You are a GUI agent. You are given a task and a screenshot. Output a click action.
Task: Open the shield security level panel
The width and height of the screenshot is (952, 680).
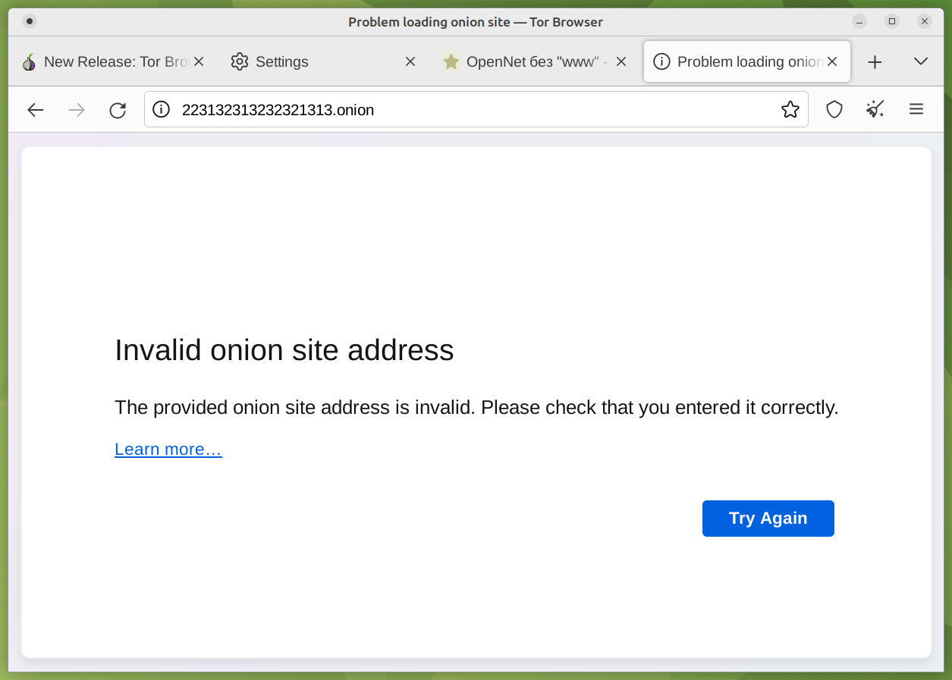[834, 110]
